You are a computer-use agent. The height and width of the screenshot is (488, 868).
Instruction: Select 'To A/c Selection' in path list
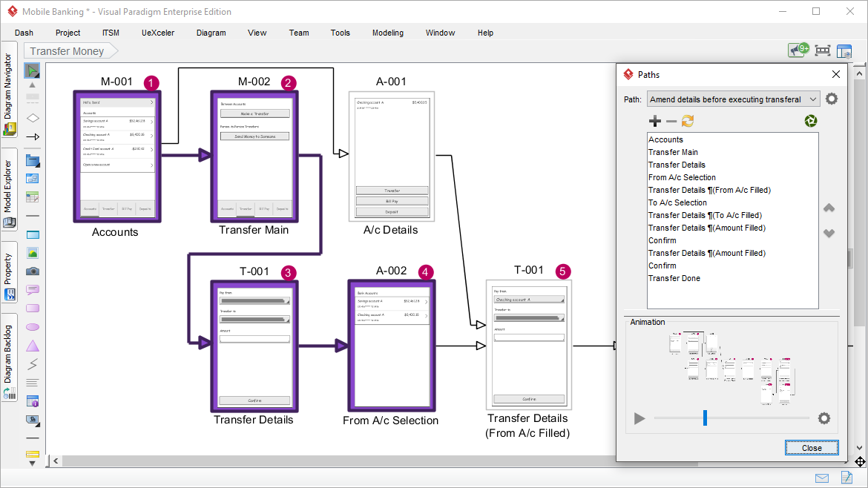coord(677,202)
